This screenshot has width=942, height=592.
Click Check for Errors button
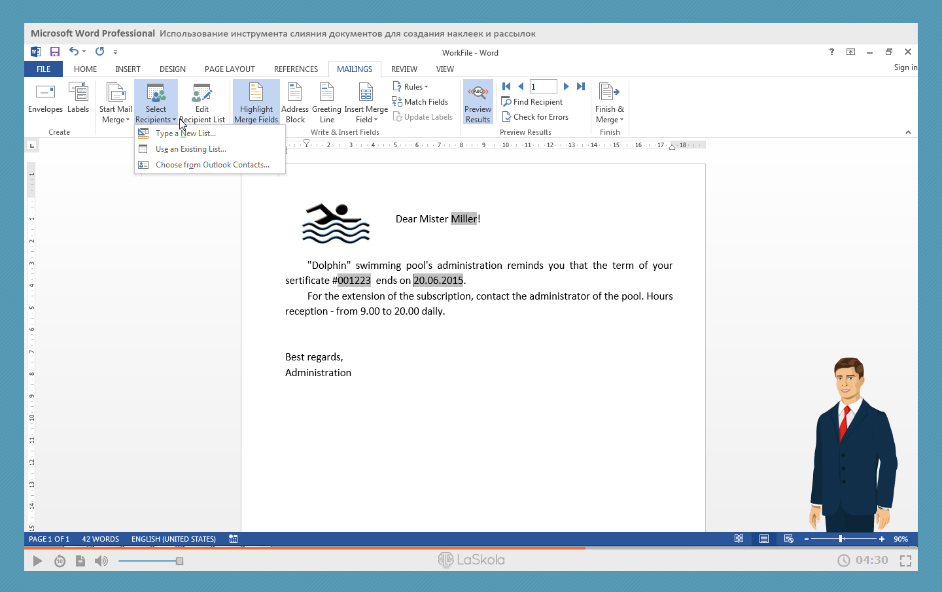click(535, 117)
